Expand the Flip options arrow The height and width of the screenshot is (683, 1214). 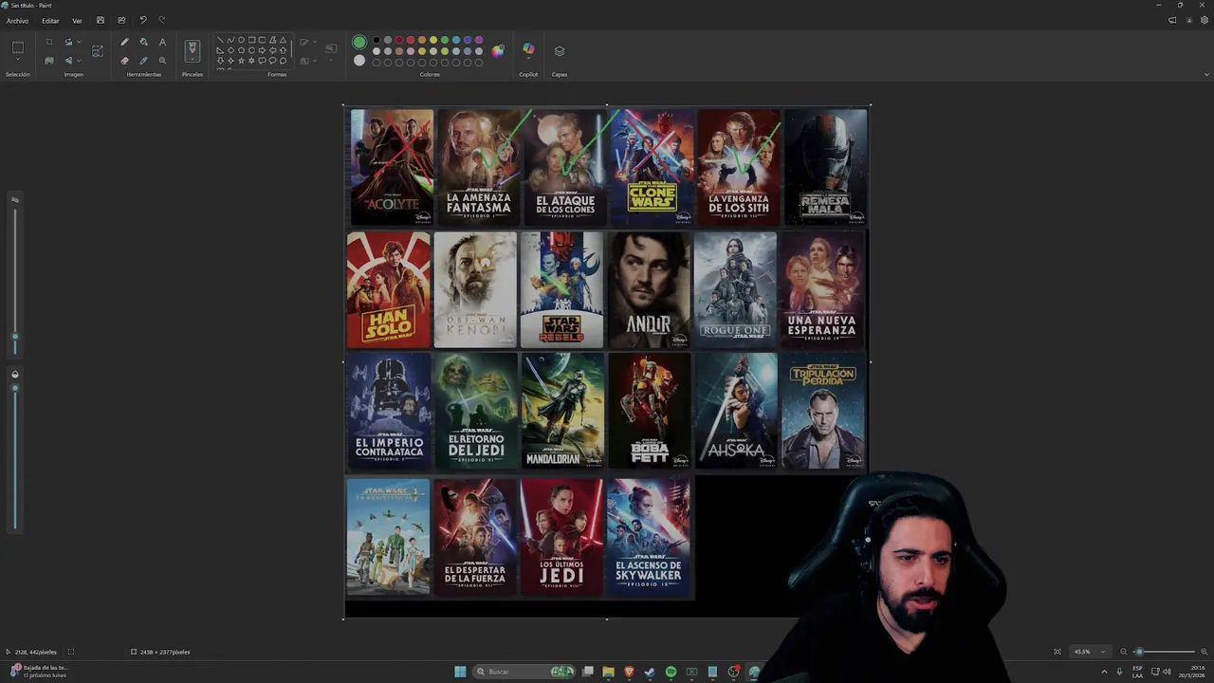click(79, 61)
